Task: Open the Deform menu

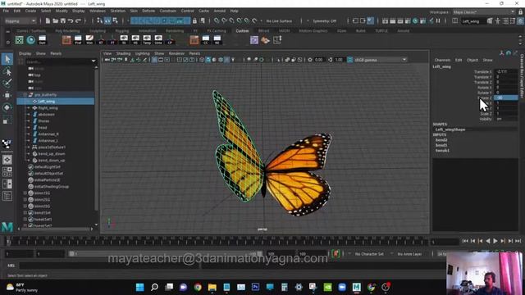Action: tap(148, 11)
